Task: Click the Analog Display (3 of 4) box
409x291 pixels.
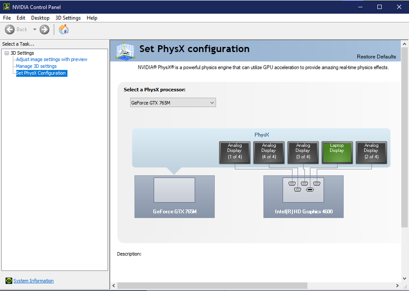Action: (303, 153)
